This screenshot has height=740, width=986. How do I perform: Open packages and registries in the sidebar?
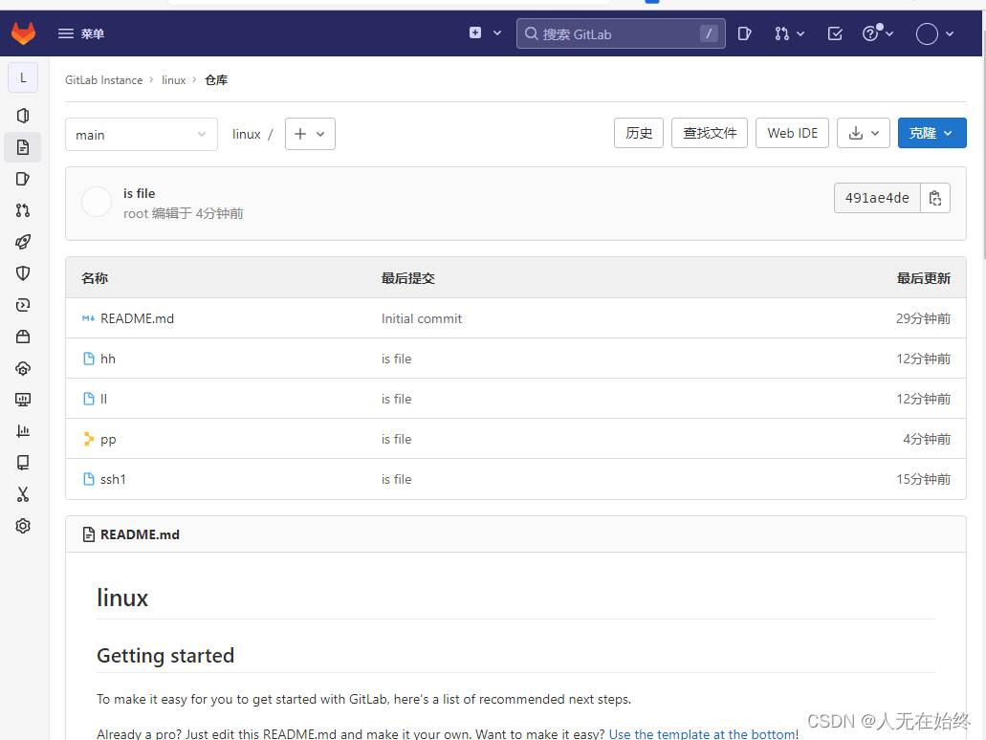23,337
